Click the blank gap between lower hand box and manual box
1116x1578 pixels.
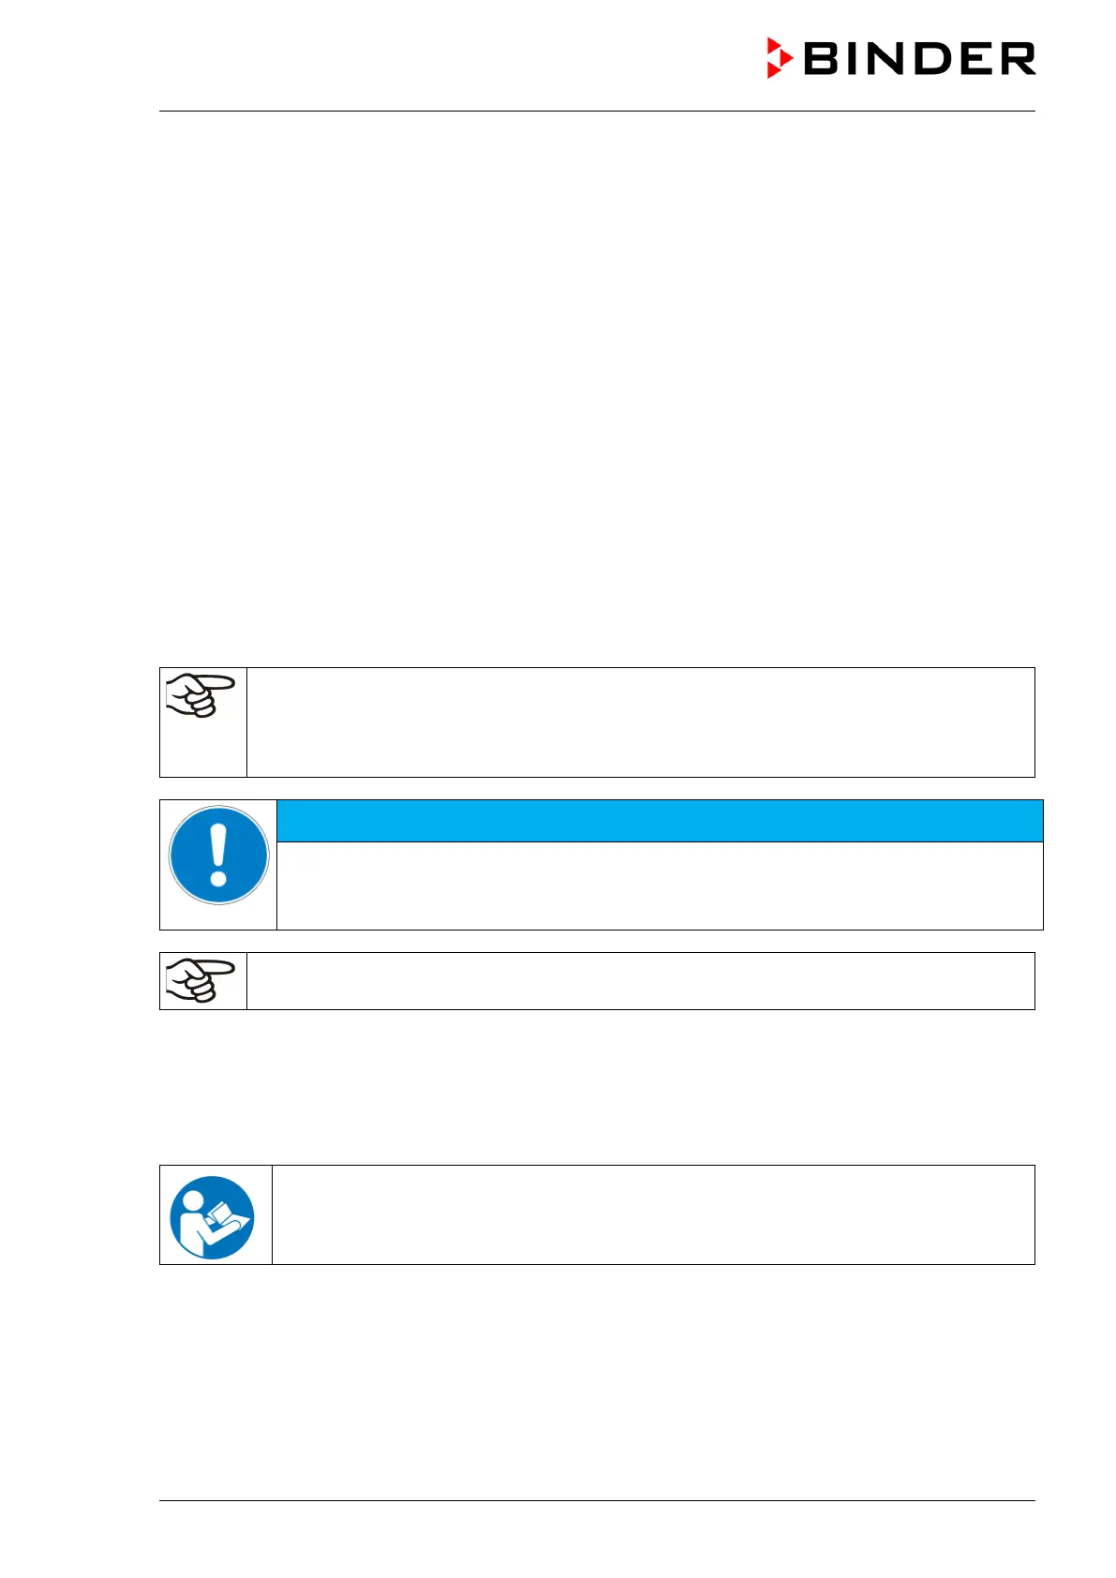coord(597,1087)
